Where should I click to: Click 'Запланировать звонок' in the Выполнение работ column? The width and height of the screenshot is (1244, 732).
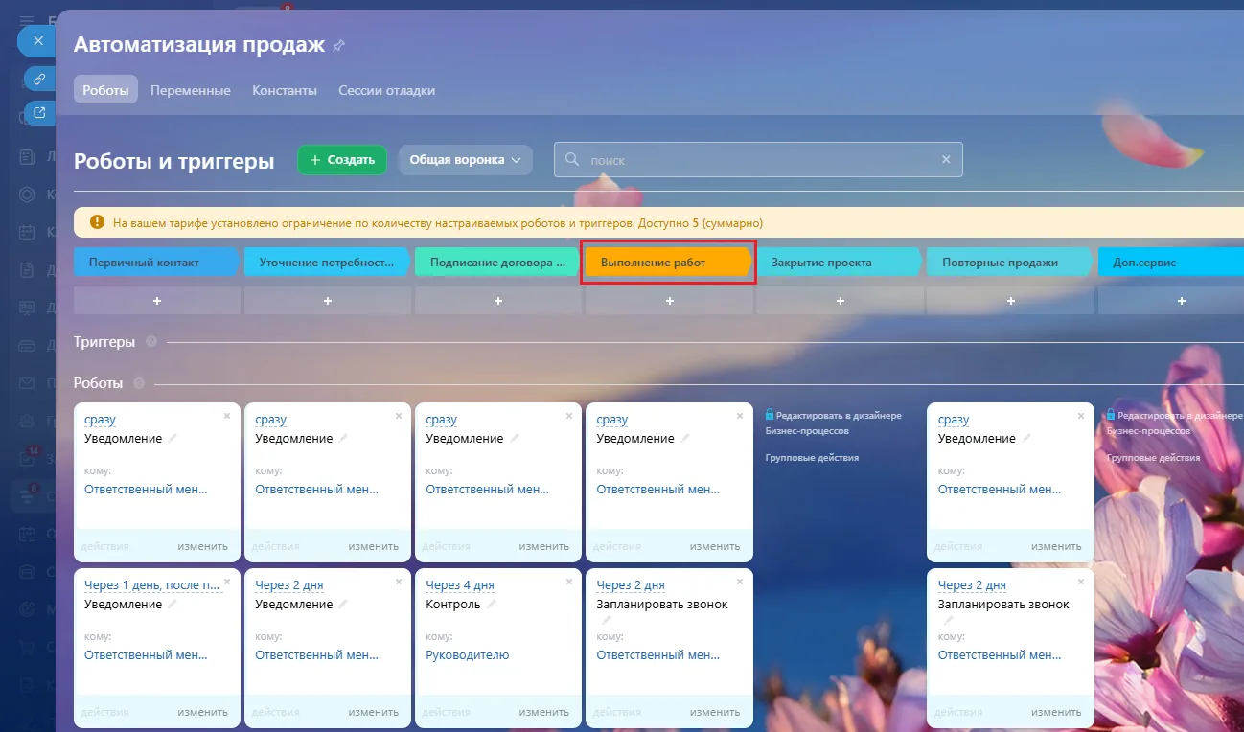pyautogui.click(x=662, y=605)
